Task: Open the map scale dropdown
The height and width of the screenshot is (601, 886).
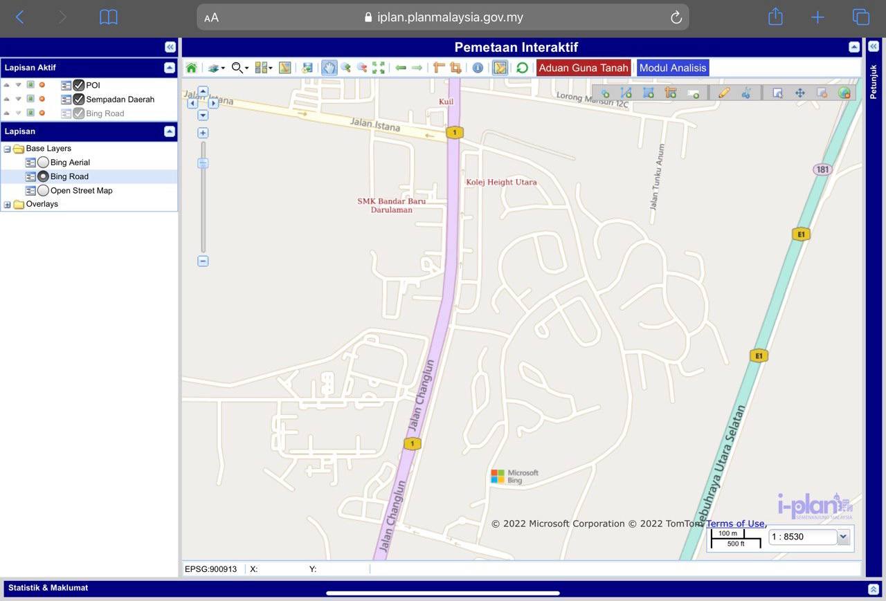Action: tap(843, 537)
